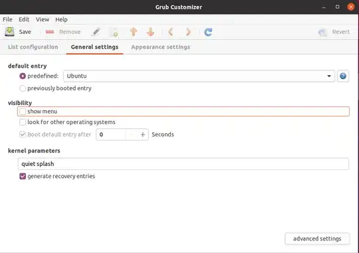
Task: Click the Save text label
Action: click(25, 32)
